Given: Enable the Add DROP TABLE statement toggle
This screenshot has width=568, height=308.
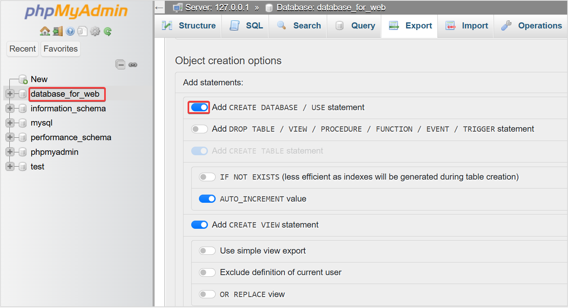Looking at the screenshot, I should pos(199,129).
